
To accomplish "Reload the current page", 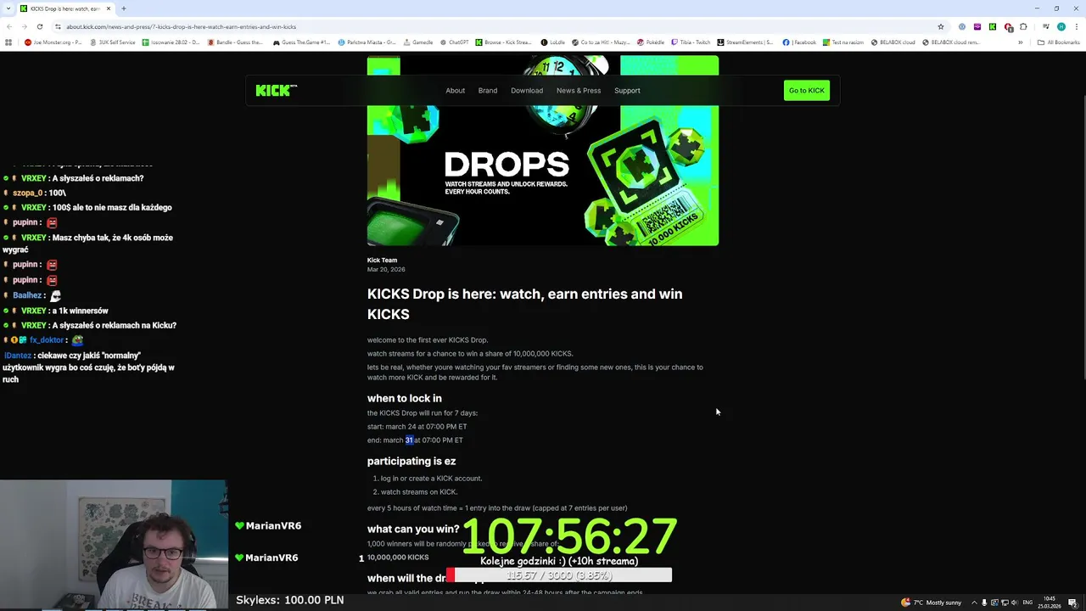I will tap(39, 26).
